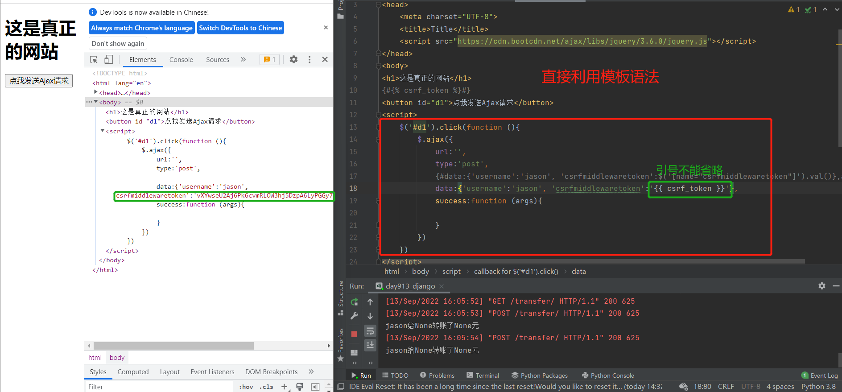The height and width of the screenshot is (392, 842).
Task: Open the Python Console tool window
Action: [x=608, y=375]
